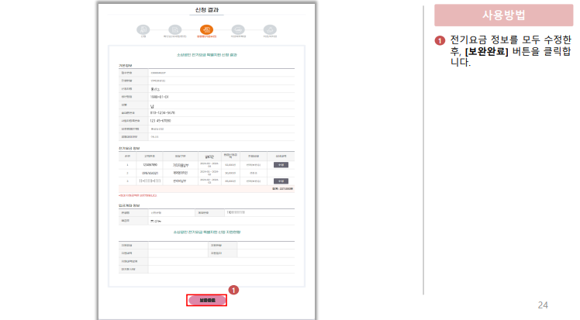Click the pink 보완완료 button
This screenshot has width=580, height=320.
207,301
